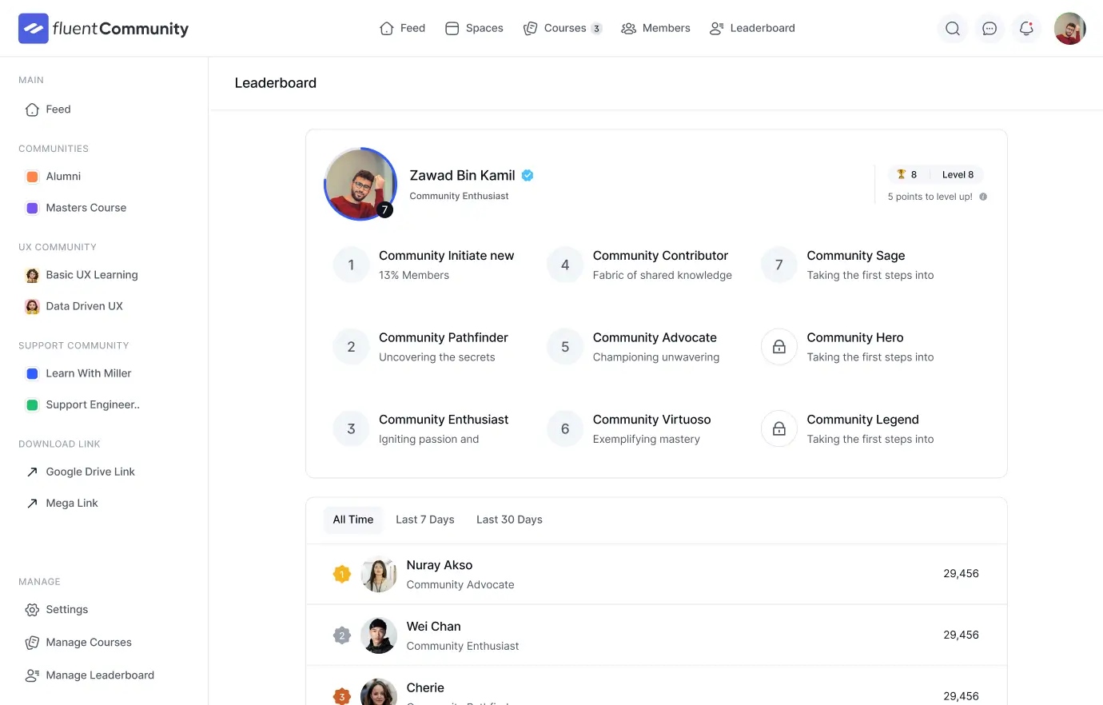This screenshot has width=1103, height=705.
Task: Open Manage Leaderboard in sidebar
Action: point(99,675)
